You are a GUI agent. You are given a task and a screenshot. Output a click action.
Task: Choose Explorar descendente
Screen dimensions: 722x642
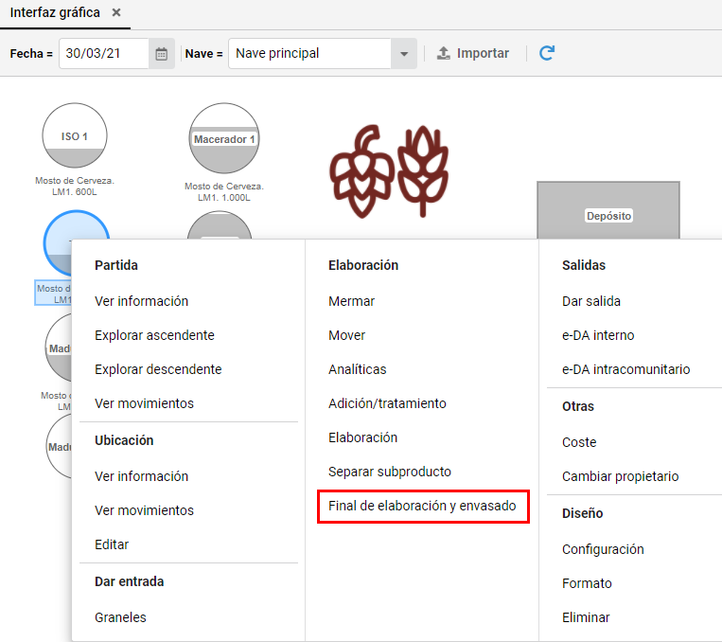pos(158,369)
